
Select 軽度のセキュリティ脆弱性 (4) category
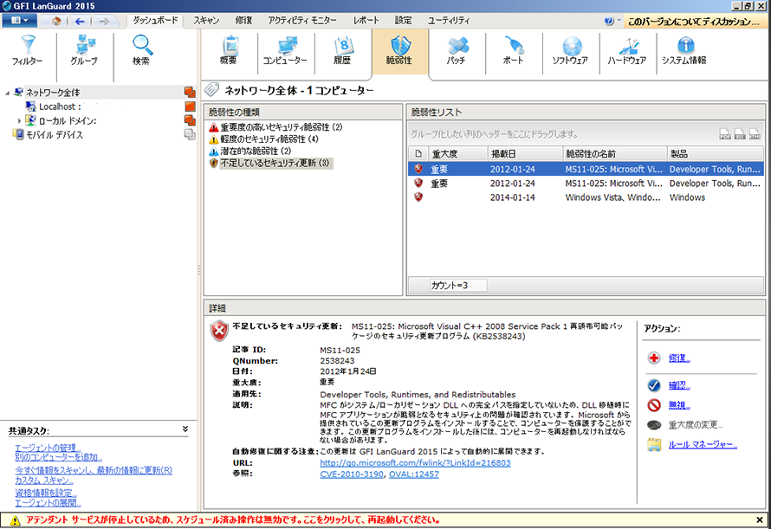tap(269, 139)
